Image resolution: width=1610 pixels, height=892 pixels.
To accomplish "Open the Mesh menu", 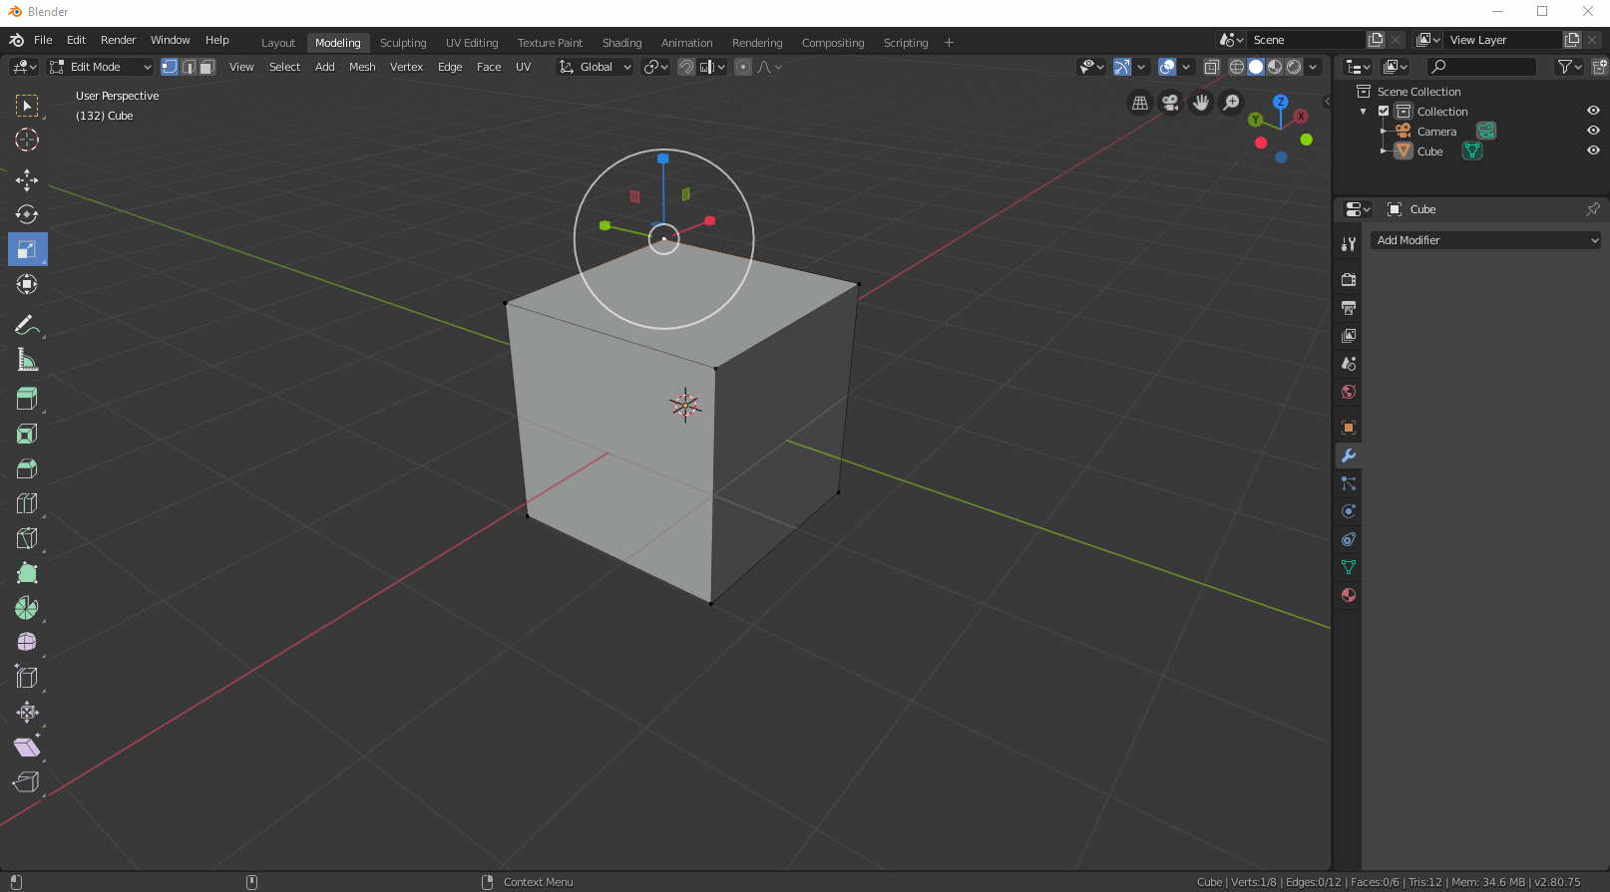I will [x=362, y=67].
